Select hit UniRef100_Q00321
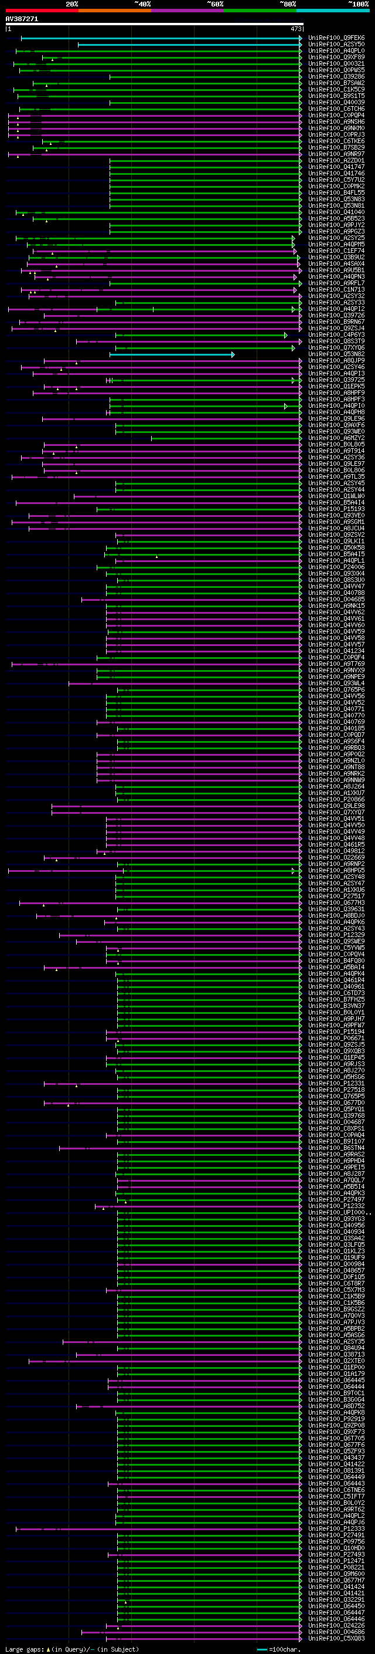 click(336, 63)
